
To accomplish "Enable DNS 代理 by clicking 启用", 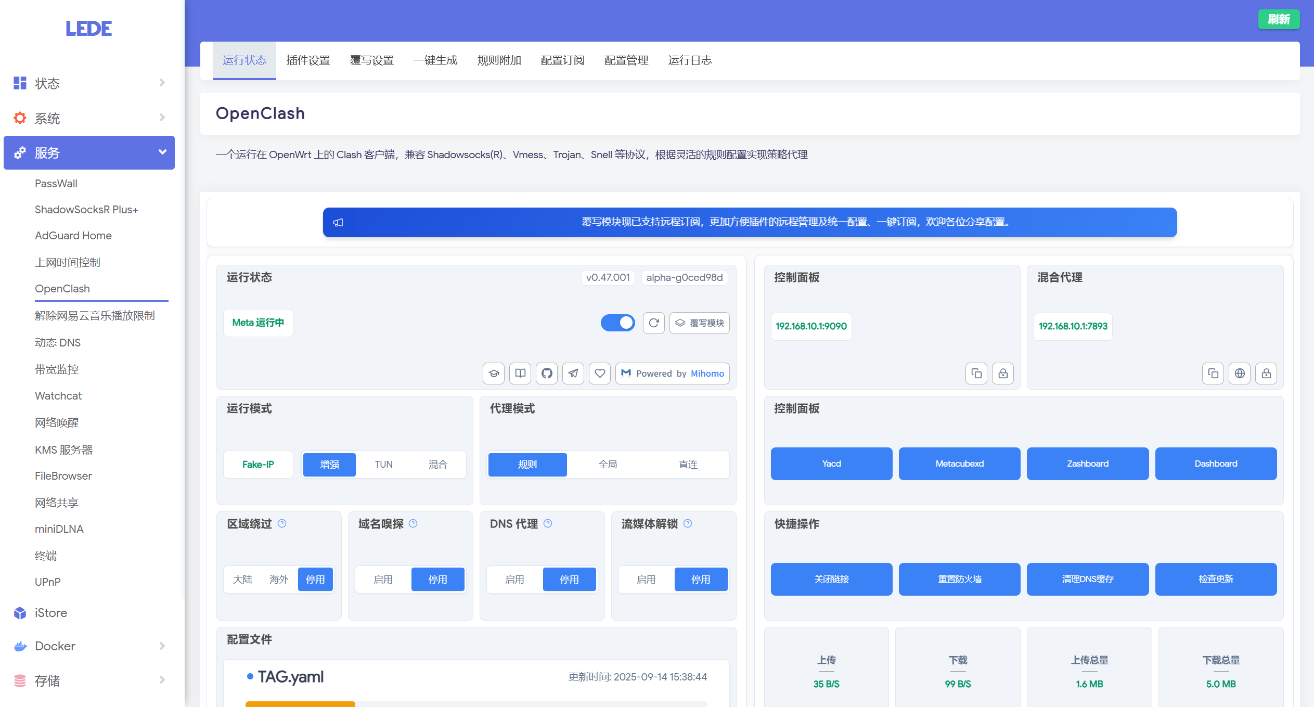I will pos(514,579).
